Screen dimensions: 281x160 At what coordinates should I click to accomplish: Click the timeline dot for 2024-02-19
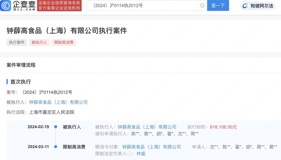click(x=56, y=127)
